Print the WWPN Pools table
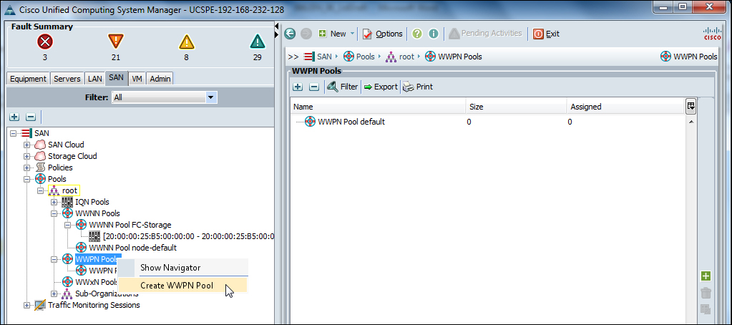732x325 pixels. pos(418,87)
